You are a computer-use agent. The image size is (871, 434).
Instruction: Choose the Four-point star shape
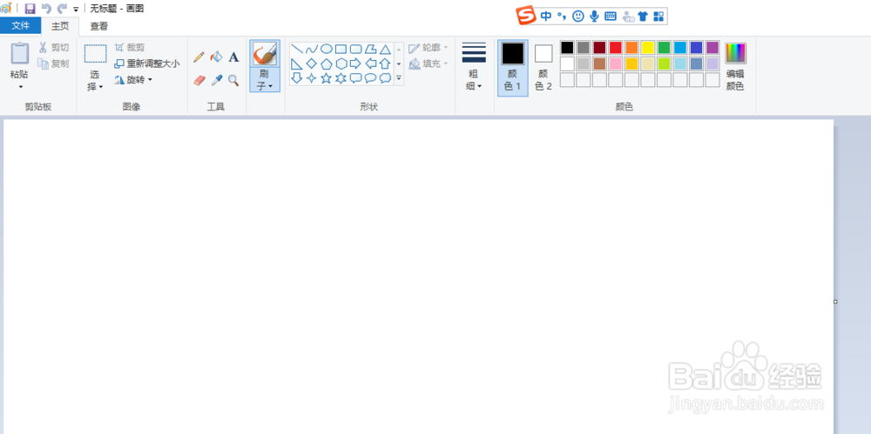click(x=312, y=77)
